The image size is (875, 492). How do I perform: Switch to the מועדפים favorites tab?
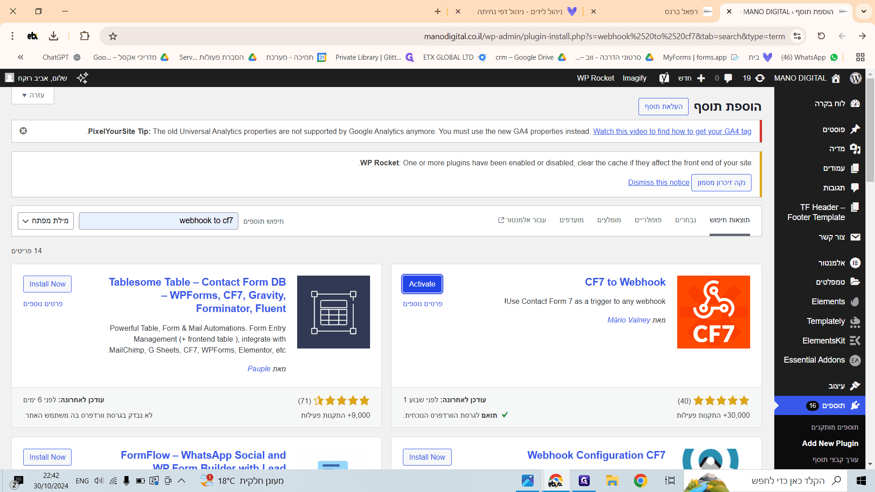click(x=571, y=220)
